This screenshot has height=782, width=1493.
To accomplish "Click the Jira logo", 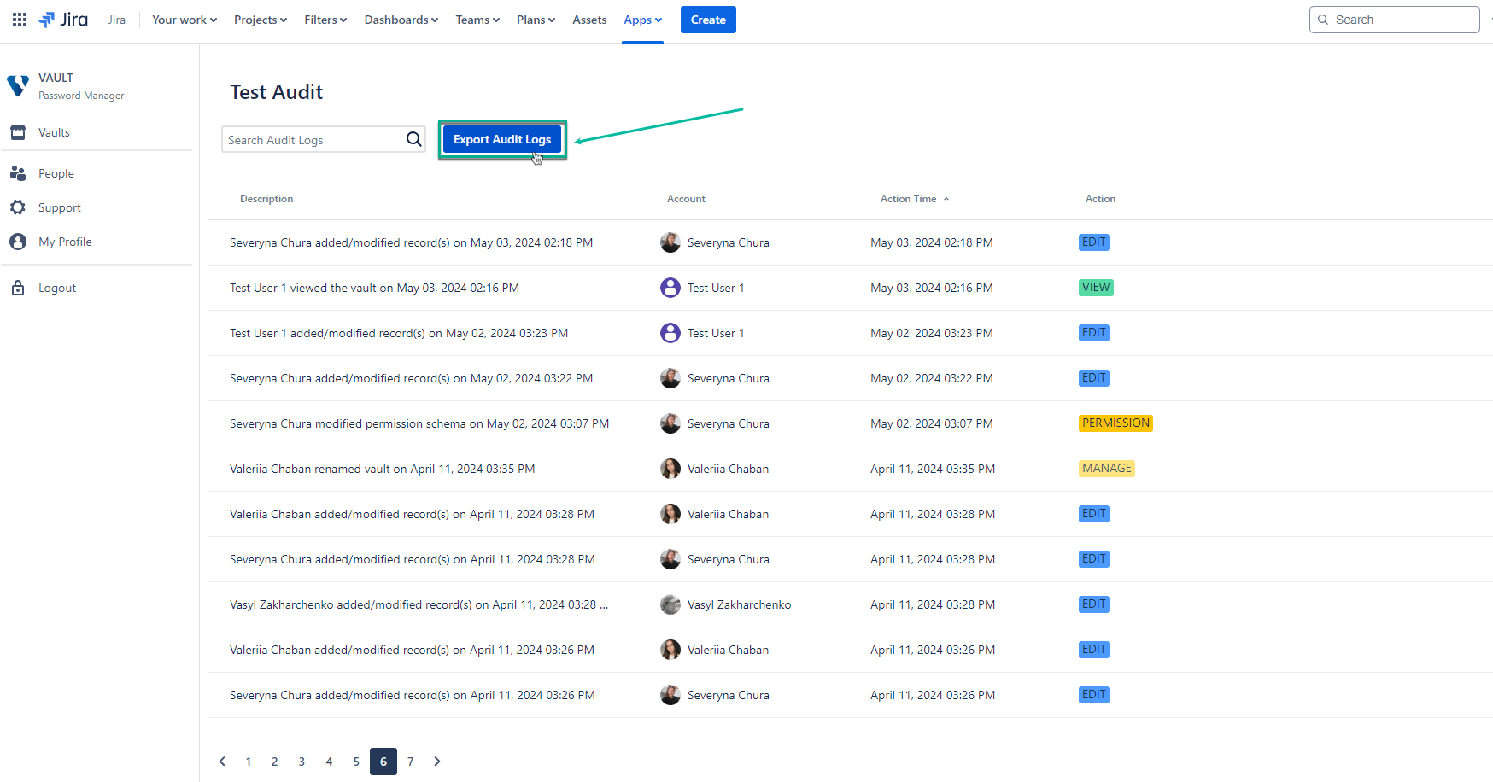I will (x=62, y=19).
